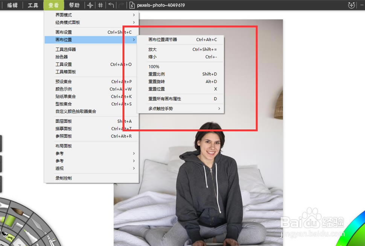Open 画布位置调节器 from submenu

coord(181,39)
